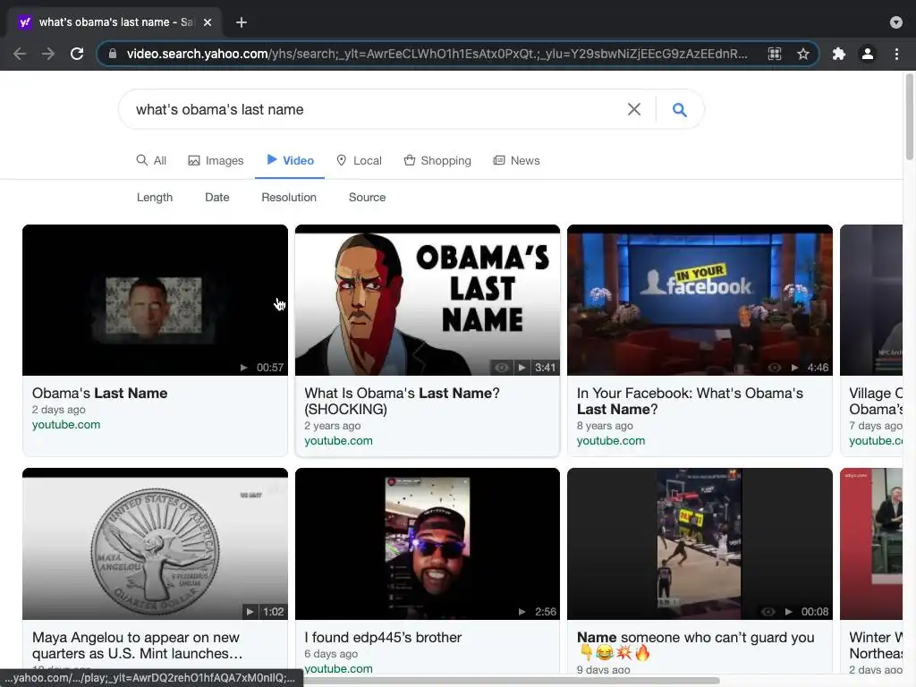The image size is (916, 687).
Task: Click '2 days ago' under Obama's Last Name
Action: 59,410
